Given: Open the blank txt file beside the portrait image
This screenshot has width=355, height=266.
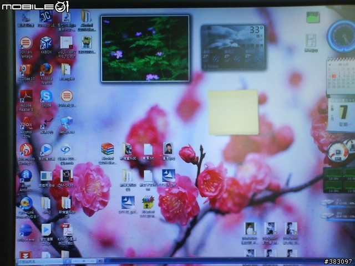Looking at the screenshot, I should (148, 149).
